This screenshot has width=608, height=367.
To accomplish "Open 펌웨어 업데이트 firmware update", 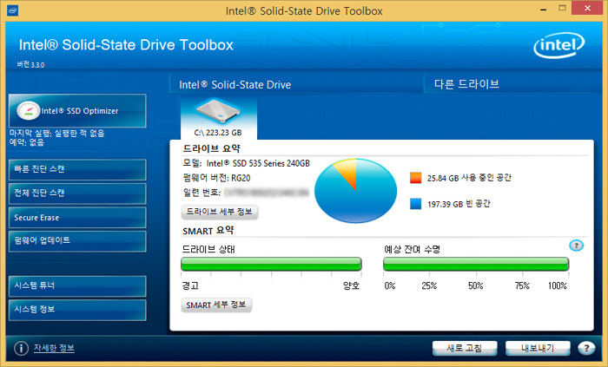I will (77, 241).
